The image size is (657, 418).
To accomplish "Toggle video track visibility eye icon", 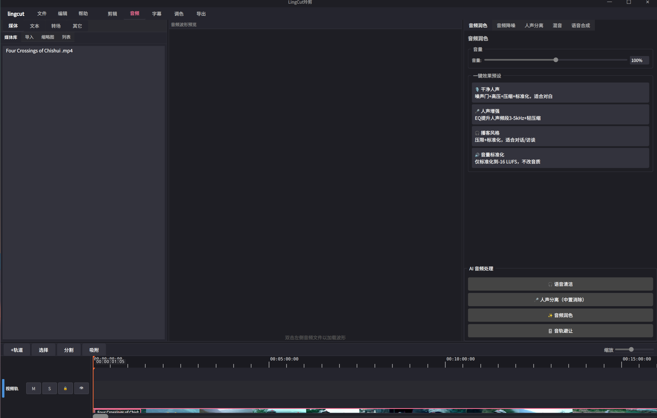I will point(81,388).
